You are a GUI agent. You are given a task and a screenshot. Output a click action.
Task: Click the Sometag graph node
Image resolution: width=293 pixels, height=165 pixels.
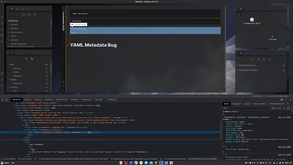click(x=273, y=37)
